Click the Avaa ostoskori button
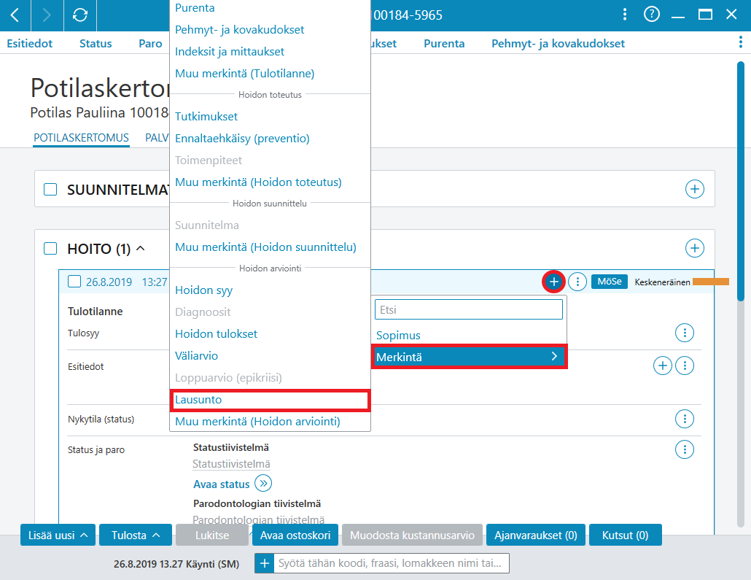The height and width of the screenshot is (580, 751). coord(295,535)
